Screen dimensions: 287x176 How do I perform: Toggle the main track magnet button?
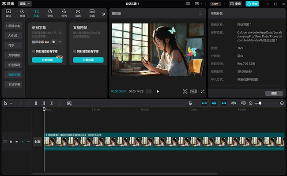tap(204, 103)
